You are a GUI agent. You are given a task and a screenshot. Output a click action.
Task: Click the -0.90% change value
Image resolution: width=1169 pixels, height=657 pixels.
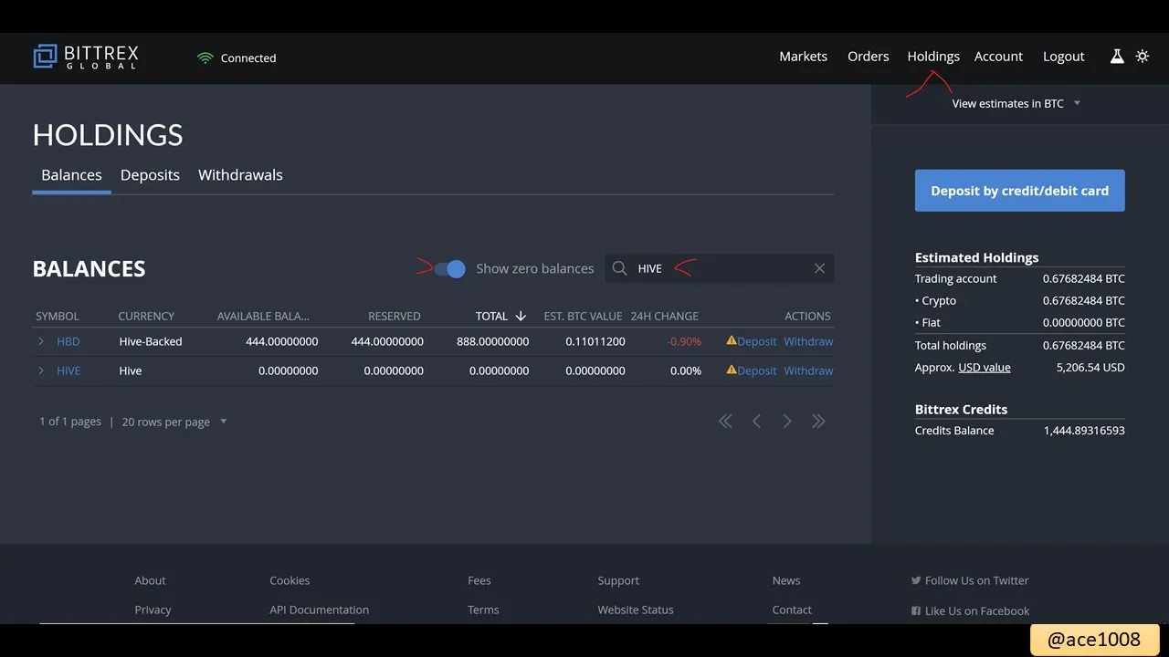(x=684, y=341)
